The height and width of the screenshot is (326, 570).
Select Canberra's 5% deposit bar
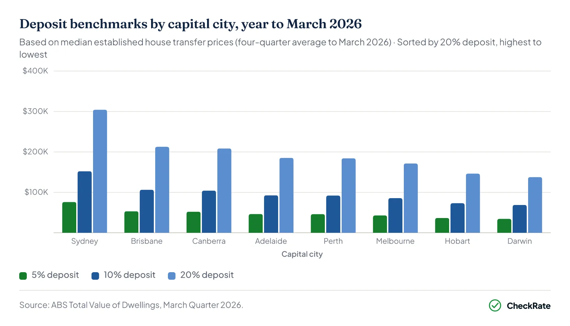click(x=193, y=222)
